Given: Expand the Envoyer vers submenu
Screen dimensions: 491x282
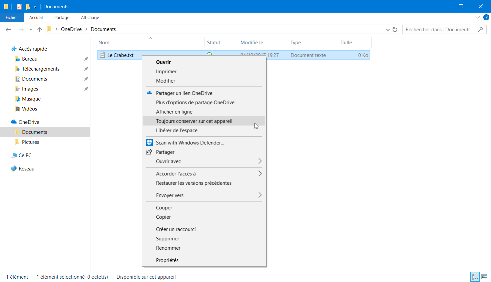Looking at the screenshot, I should (x=204, y=195).
